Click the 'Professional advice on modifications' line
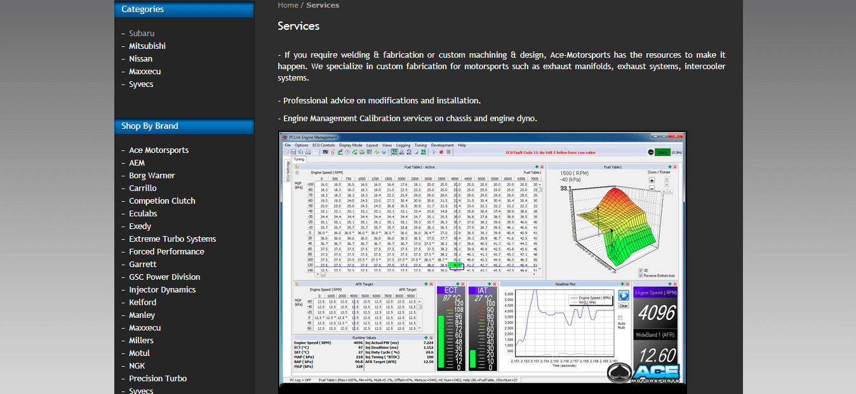The image size is (856, 394). 379,100
